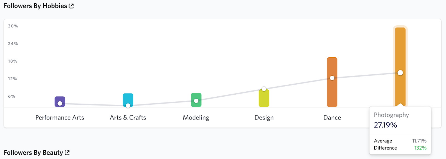Click the purple Performance Arts bar
Viewport: 446px width, 159px height.
tap(60, 102)
